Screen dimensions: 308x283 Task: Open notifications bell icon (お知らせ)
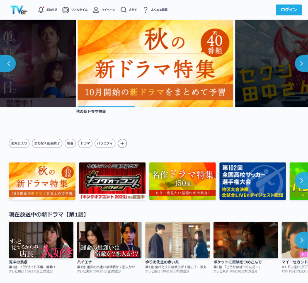click(41, 10)
